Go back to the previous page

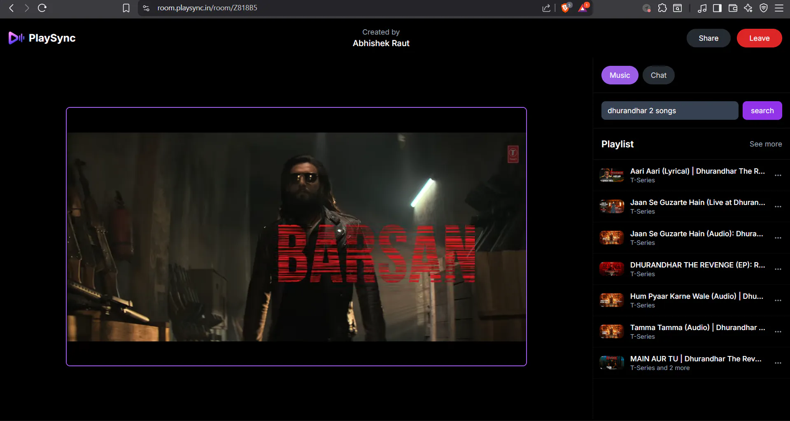(x=12, y=8)
